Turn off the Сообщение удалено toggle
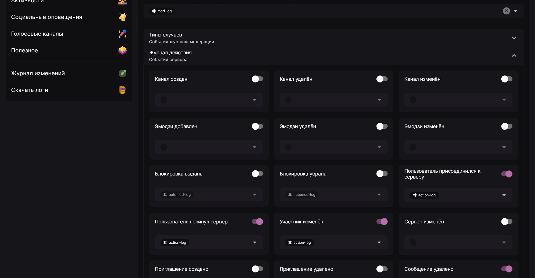The width and height of the screenshot is (535, 278). click(x=507, y=269)
